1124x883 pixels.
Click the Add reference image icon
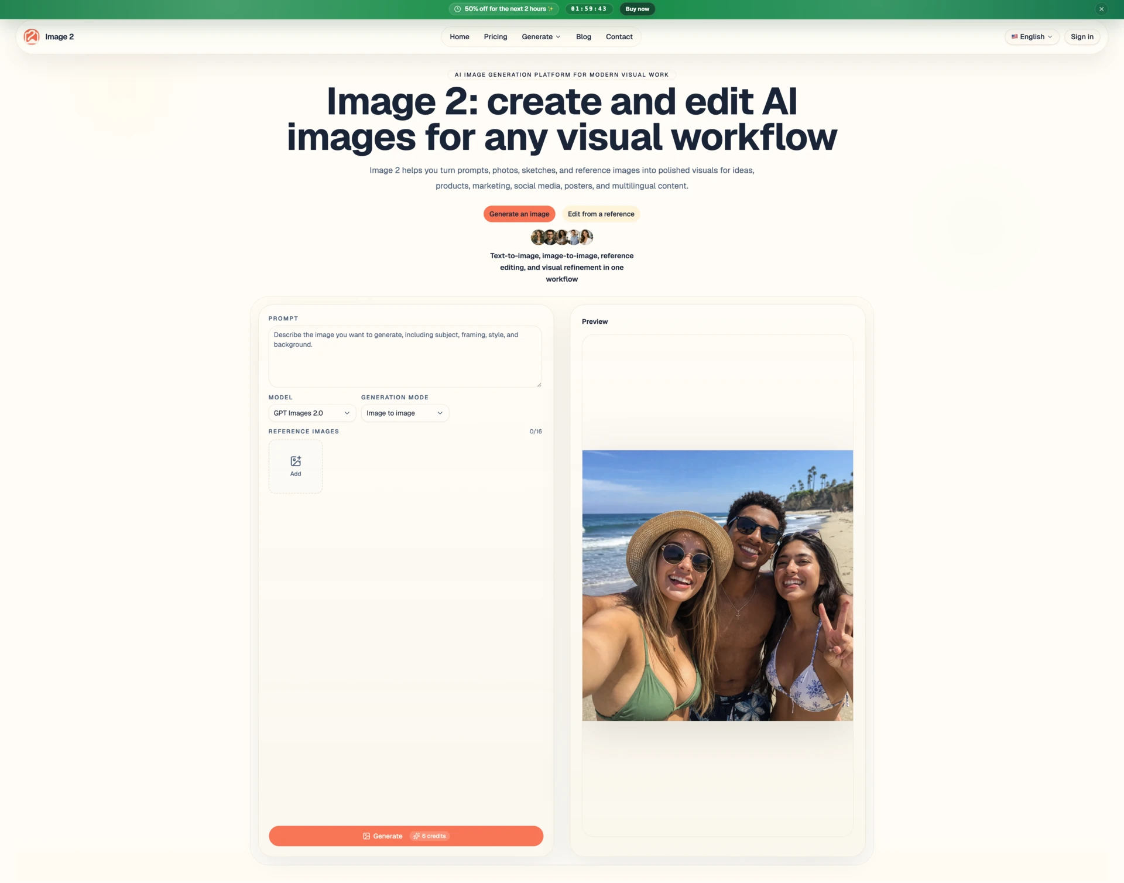pyautogui.click(x=296, y=462)
